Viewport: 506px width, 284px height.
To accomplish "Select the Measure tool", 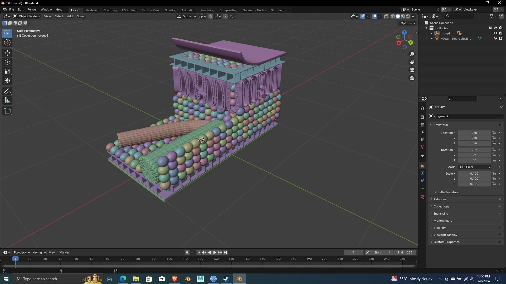I will click(x=7, y=101).
